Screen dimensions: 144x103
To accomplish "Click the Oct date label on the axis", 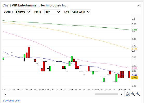I will 26,90.
